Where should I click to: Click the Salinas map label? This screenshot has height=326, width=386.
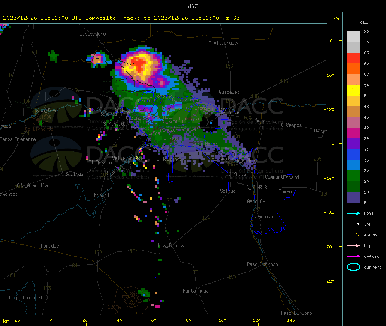pyautogui.click(x=74, y=174)
